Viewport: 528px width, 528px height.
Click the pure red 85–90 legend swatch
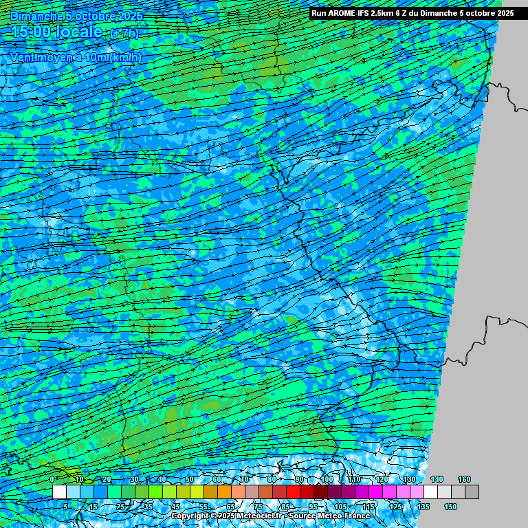[x=293, y=492]
